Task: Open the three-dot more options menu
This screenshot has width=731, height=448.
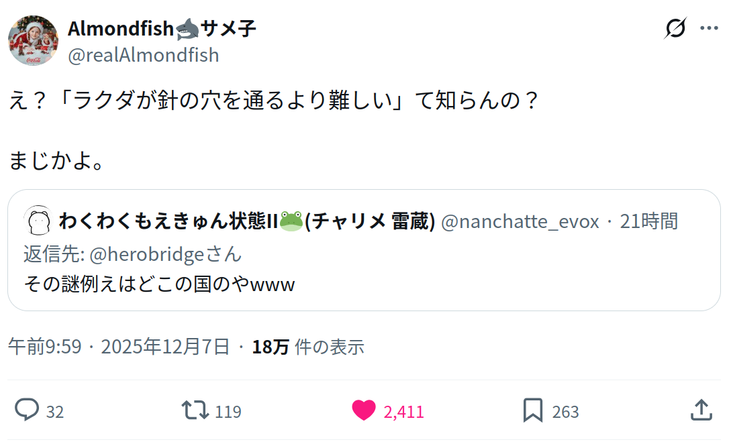Action: (x=710, y=28)
